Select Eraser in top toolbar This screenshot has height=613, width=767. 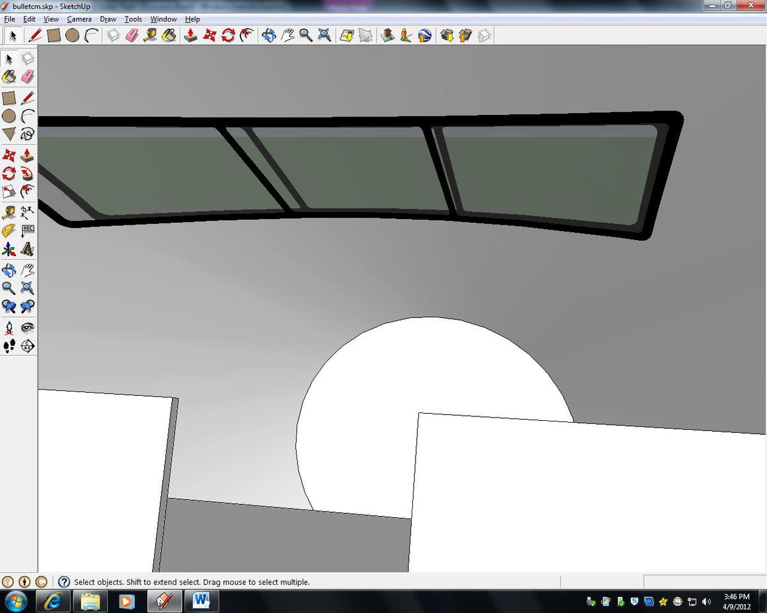[132, 35]
